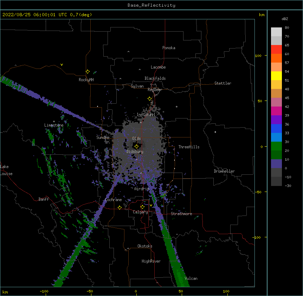
Task: Click the Didsbury city label
Action: click(135, 152)
